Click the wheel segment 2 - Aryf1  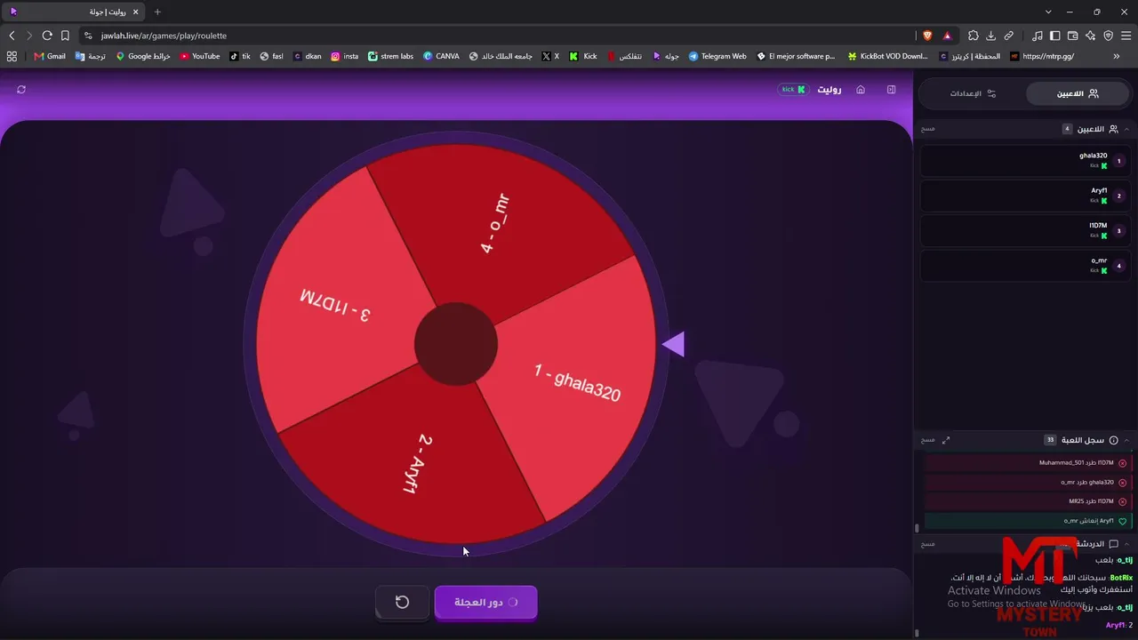tap(418, 462)
